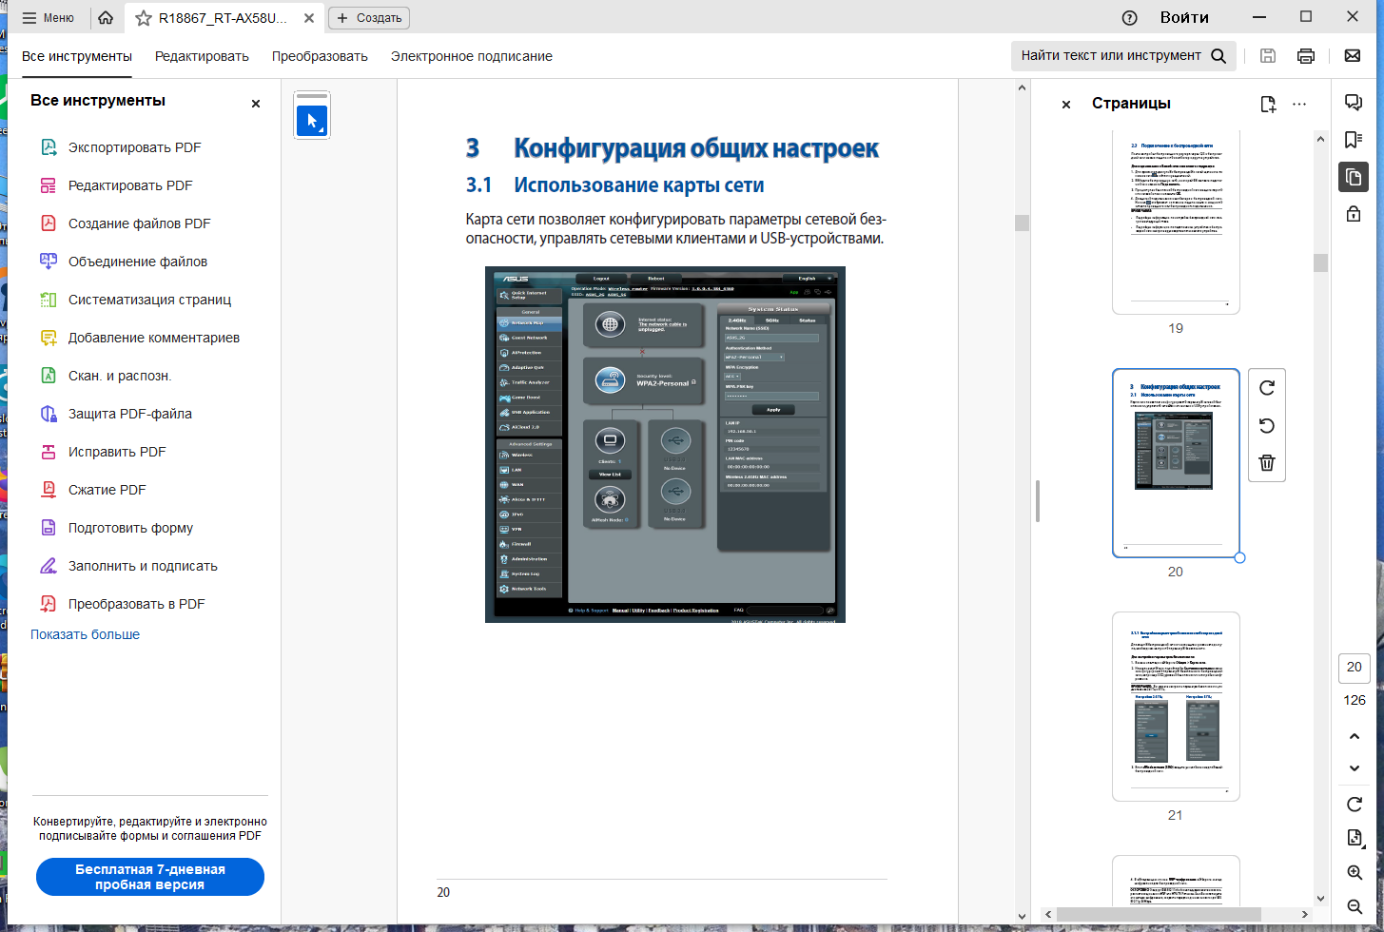Star the R18867_RT-AX58U document tab
This screenshot has height=932, width=1384.
144,18
